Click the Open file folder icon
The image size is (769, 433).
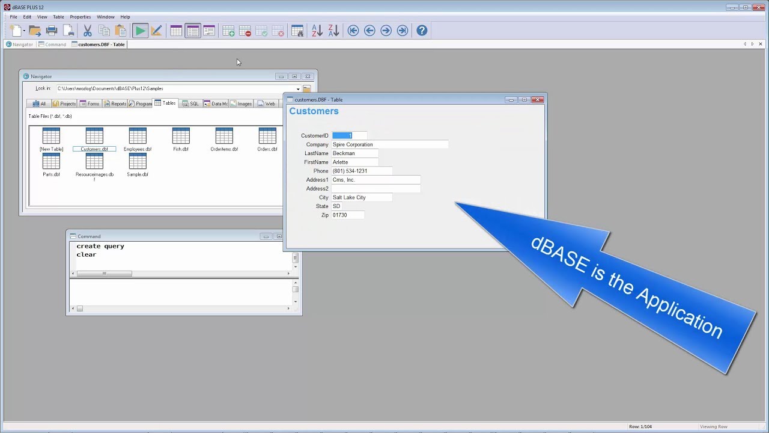(x=35, y=31)
